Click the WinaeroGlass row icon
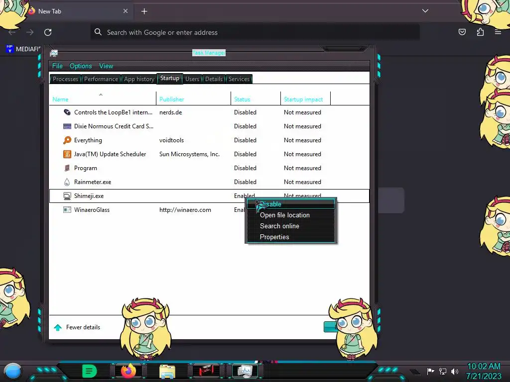 point(67,210)
